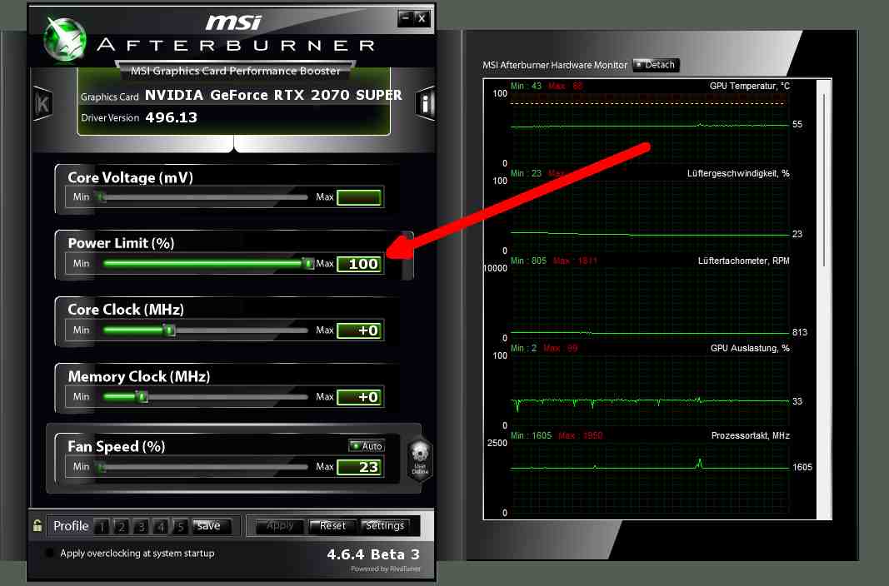The height and width of the screenshot is (586, 889).
Task: Click the current value 813 on Lüftertachometer graph
Action: pyautogui.click(x=799, y=332)
